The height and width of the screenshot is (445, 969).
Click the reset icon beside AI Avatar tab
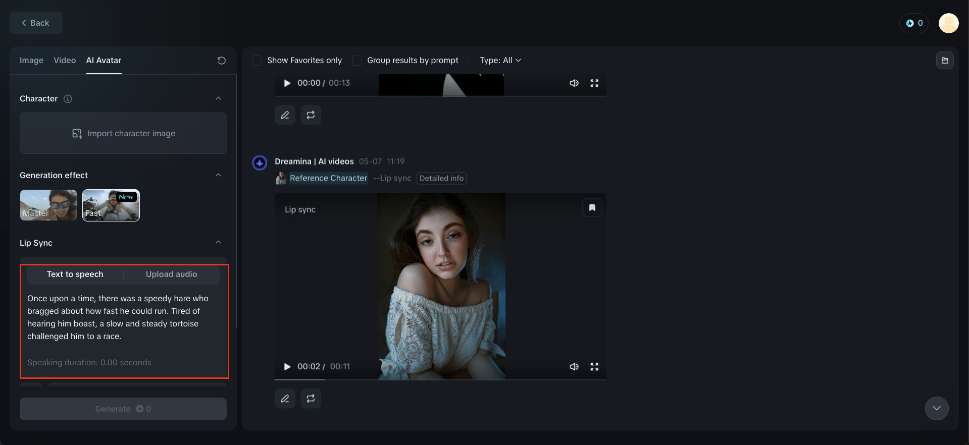click(221, 61)
